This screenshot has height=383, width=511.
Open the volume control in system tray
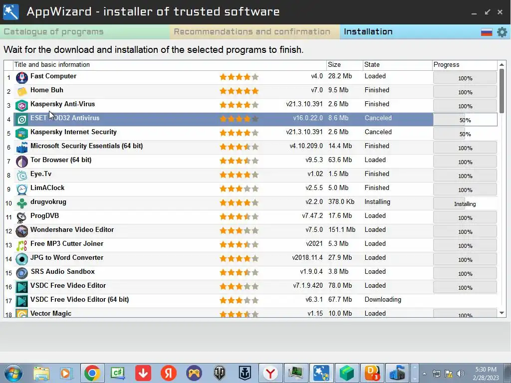coord(460,374)
